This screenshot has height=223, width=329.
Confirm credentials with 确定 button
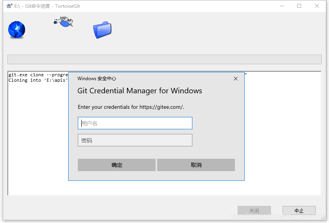pyautogui.click(x=117, y=165)
